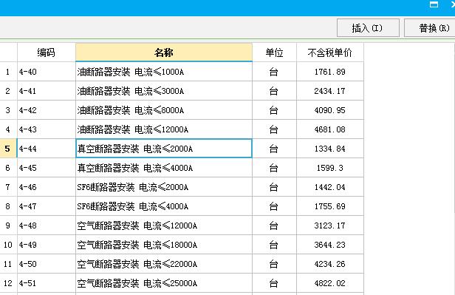The width and height of the screenshot is (455, 295).
Task: Click price value 1755.69
Action: pyautogui.click(x=330, y=206)
